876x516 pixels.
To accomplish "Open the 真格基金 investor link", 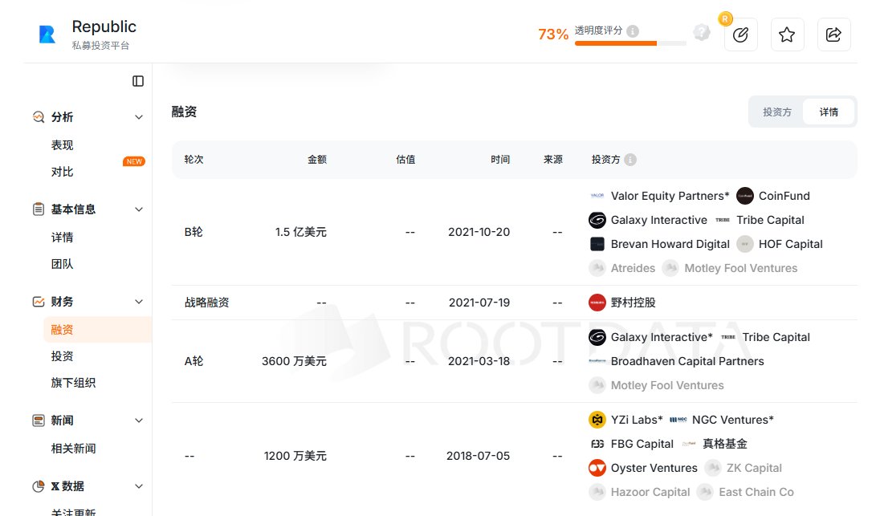I will 724,444.
